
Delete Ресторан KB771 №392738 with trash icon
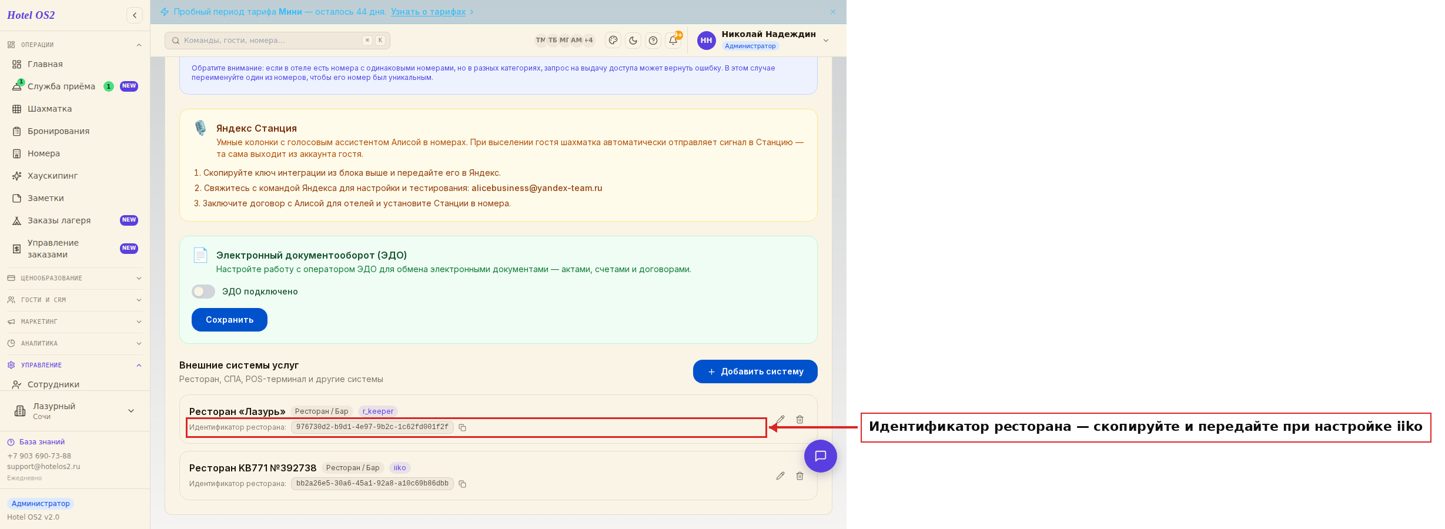coord(800,476)
